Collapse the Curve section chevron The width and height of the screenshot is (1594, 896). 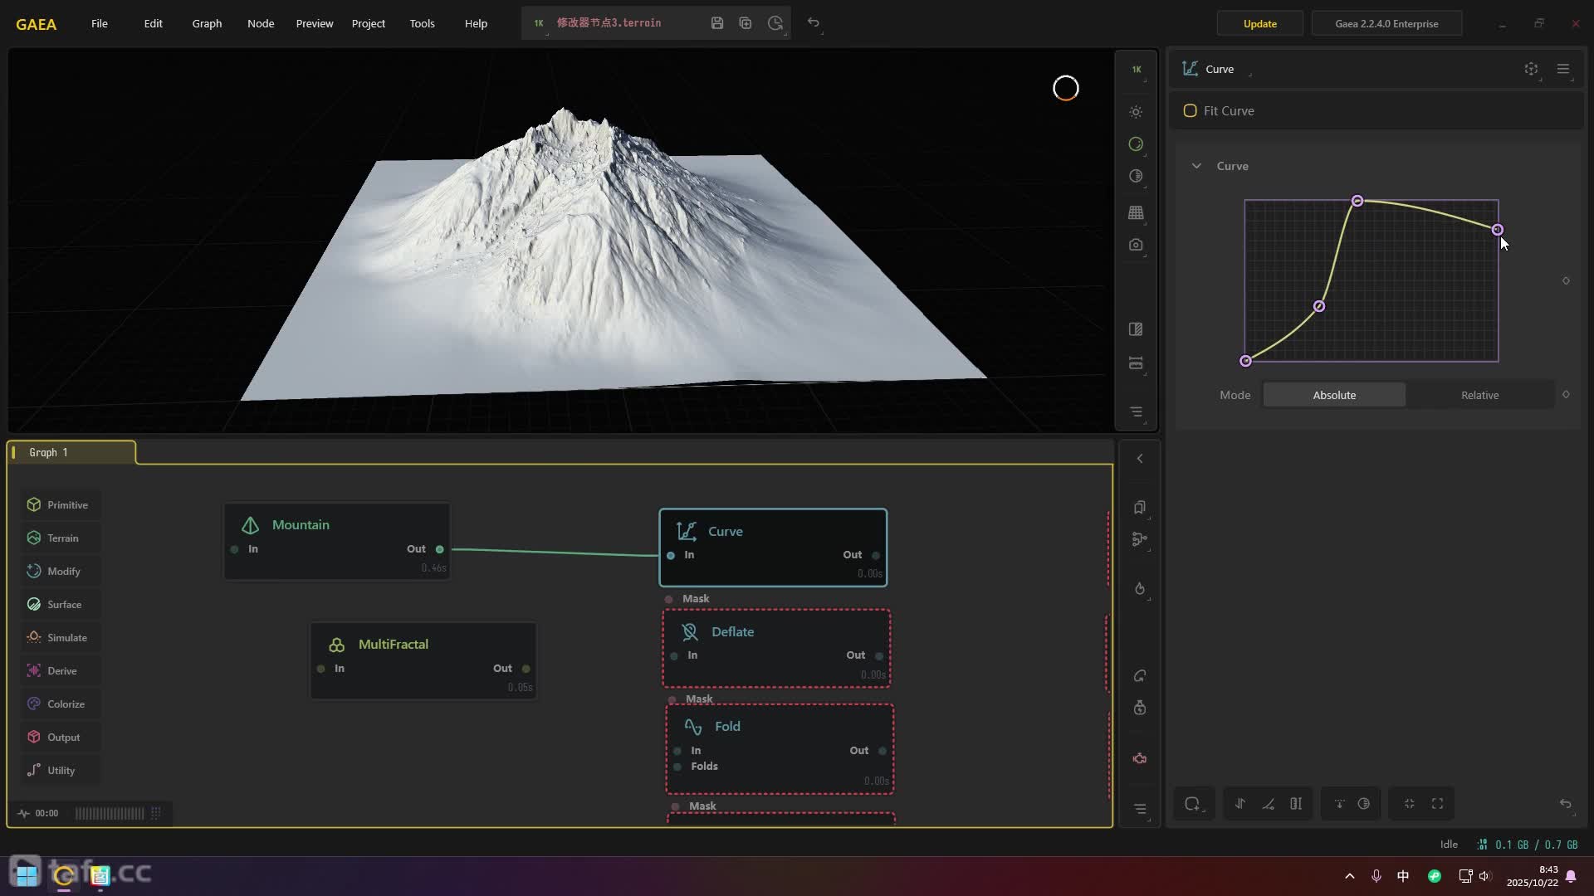pyautogui.click(x=1196, y=166)
